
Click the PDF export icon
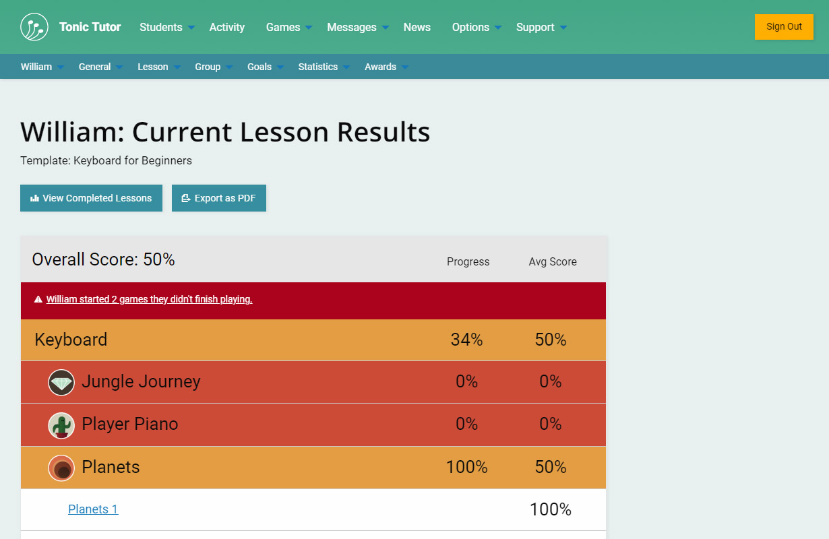pos(186,198)
